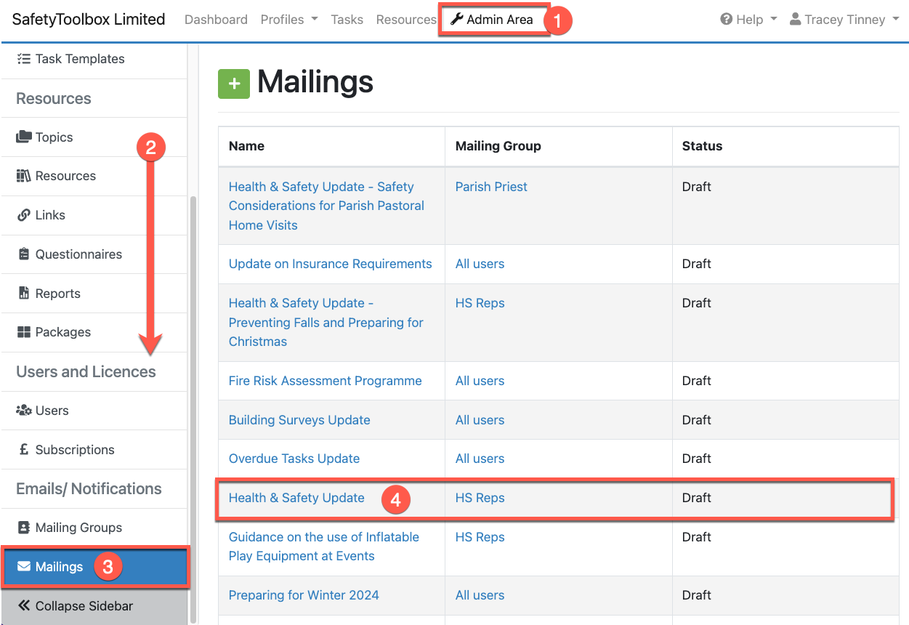This screenshot has width=909, height=625.
Task: Open the Tracey Tinney user menu
Action: (844, 20)
